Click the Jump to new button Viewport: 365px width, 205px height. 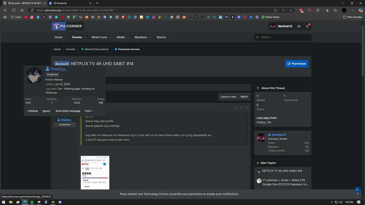(228, 97)
